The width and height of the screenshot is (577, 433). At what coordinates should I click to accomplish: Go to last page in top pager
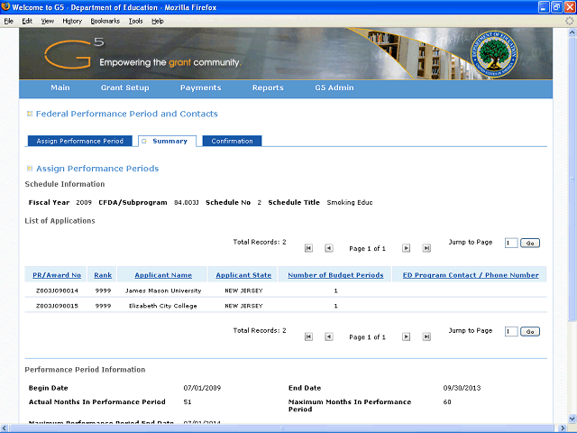click(x=426, y=248)
